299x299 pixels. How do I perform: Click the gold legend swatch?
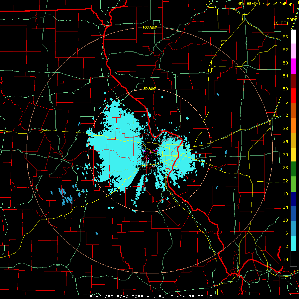pyautogui.click(x=293, y=141)
